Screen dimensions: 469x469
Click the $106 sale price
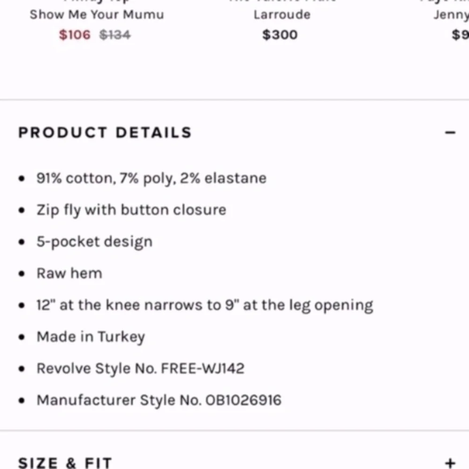tap(74, 35)
